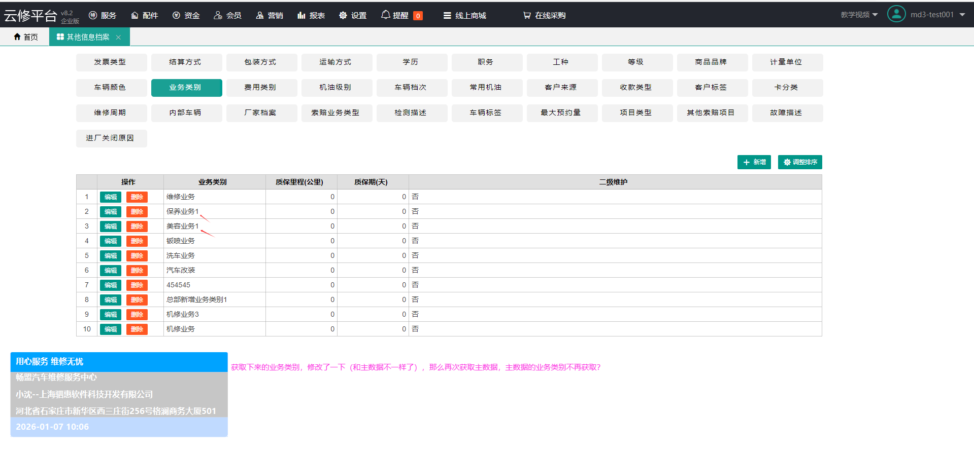
Task: Switch to the 费用类别 category
Action: click(x=260, y=88)
